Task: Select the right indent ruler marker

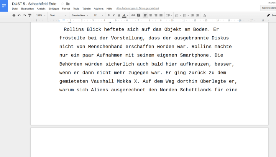Action: pos(240,21)
